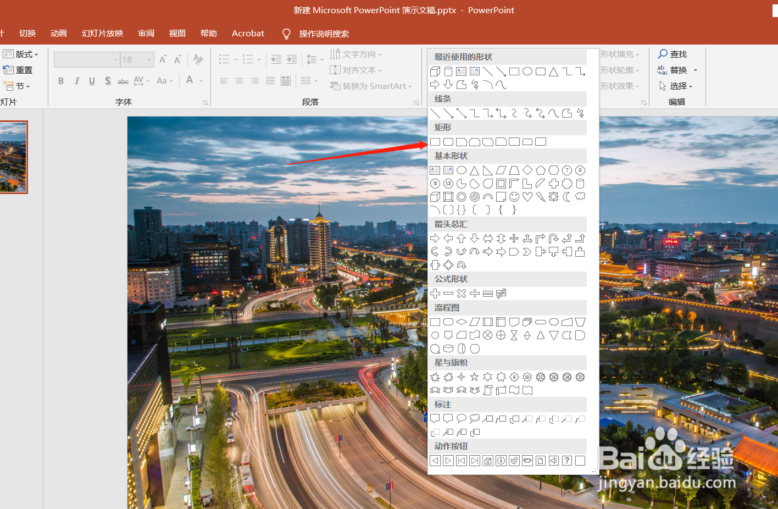Toggle italic formatting

(77, 81)
